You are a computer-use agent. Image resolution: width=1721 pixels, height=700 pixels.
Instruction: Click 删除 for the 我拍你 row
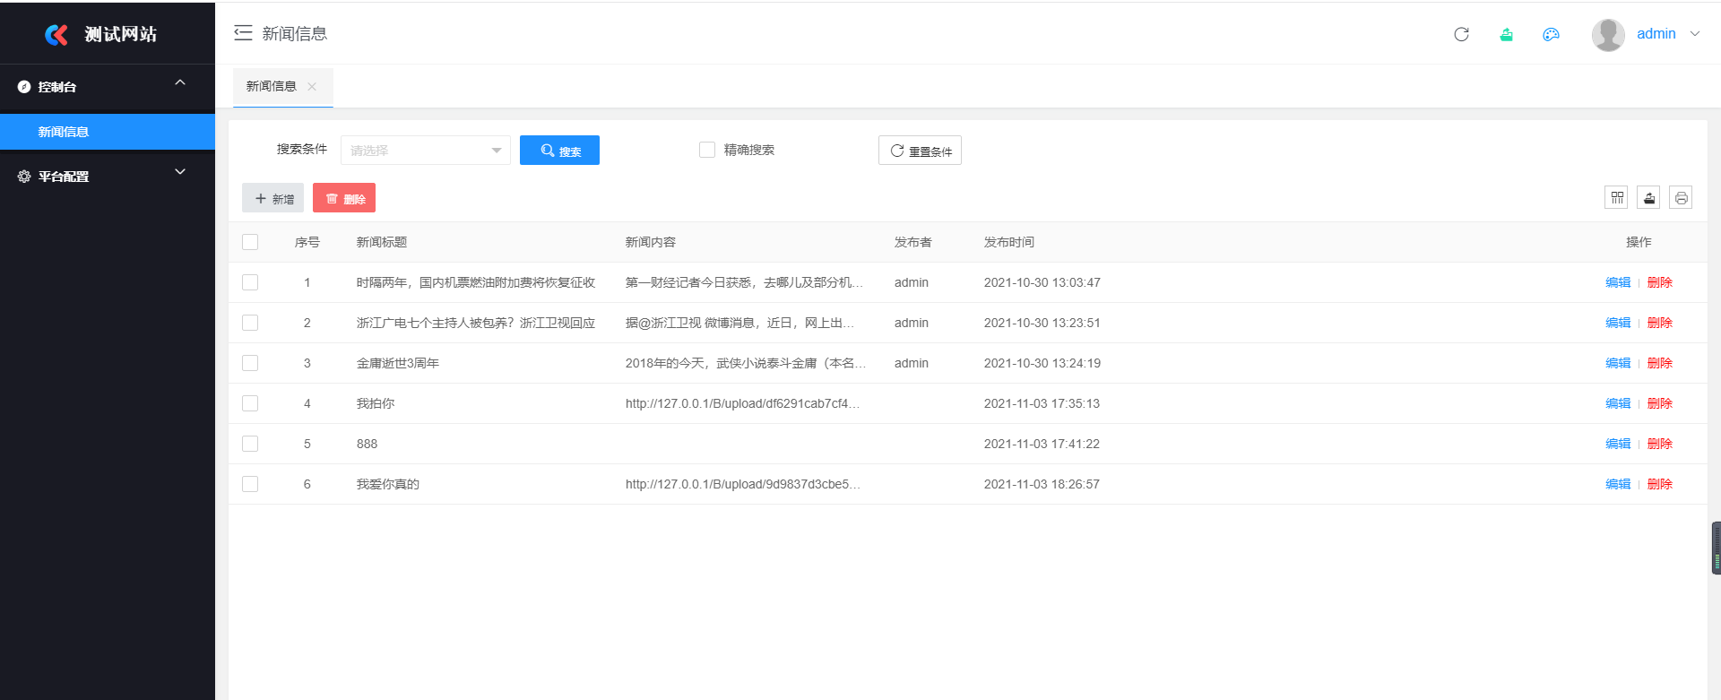[1660, 403]
